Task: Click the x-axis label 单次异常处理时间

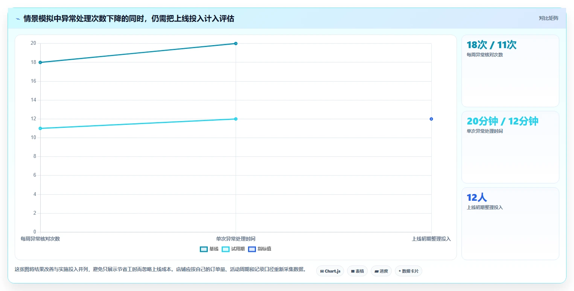Action: click(236, 239)
